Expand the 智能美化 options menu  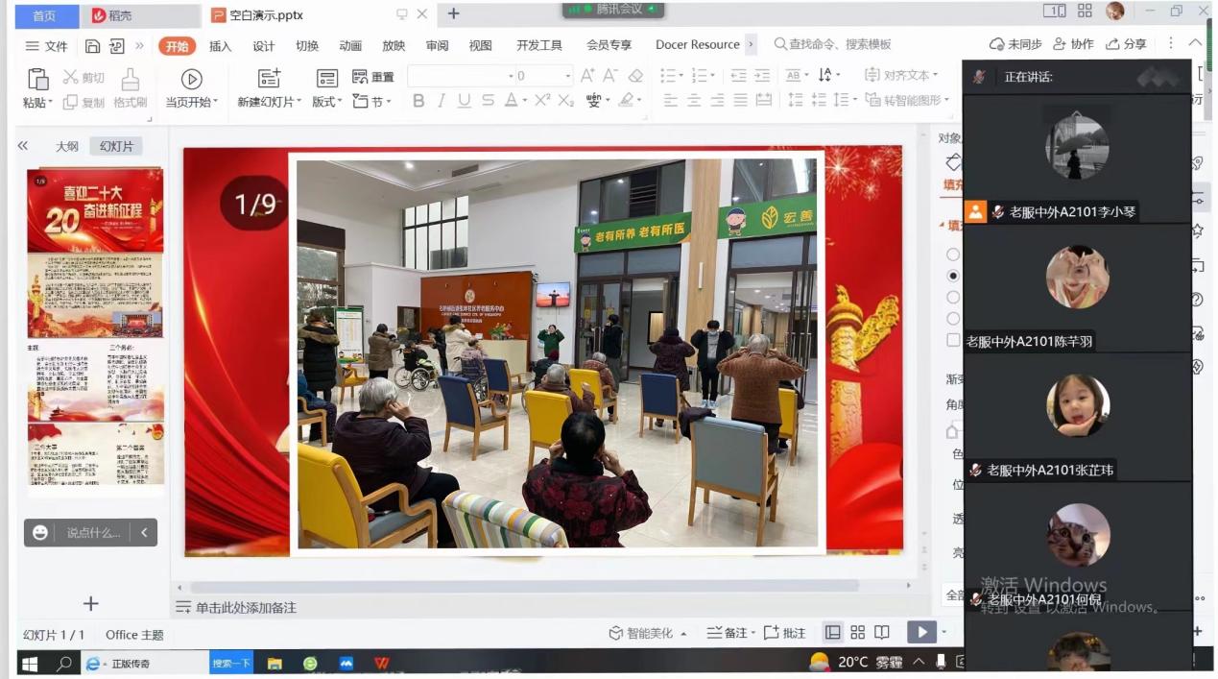click(683, 634)
